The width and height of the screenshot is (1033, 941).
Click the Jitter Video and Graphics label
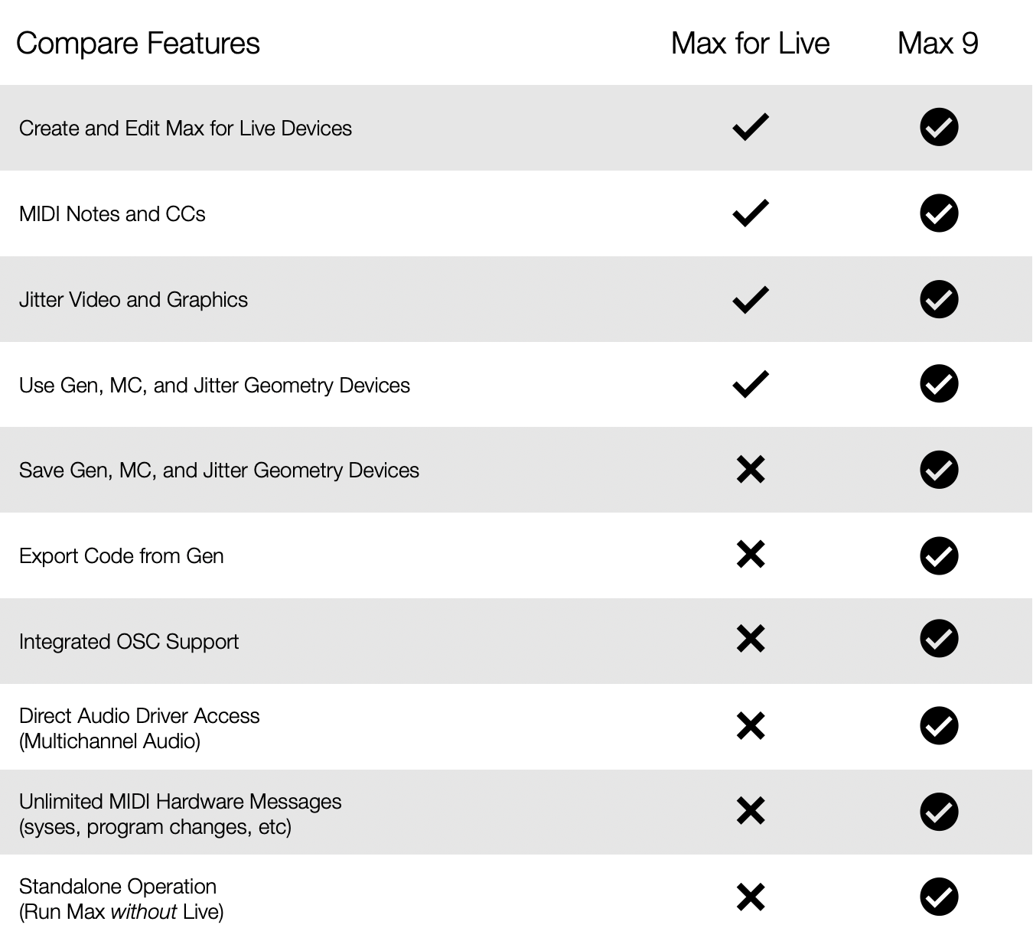point(133,300)
